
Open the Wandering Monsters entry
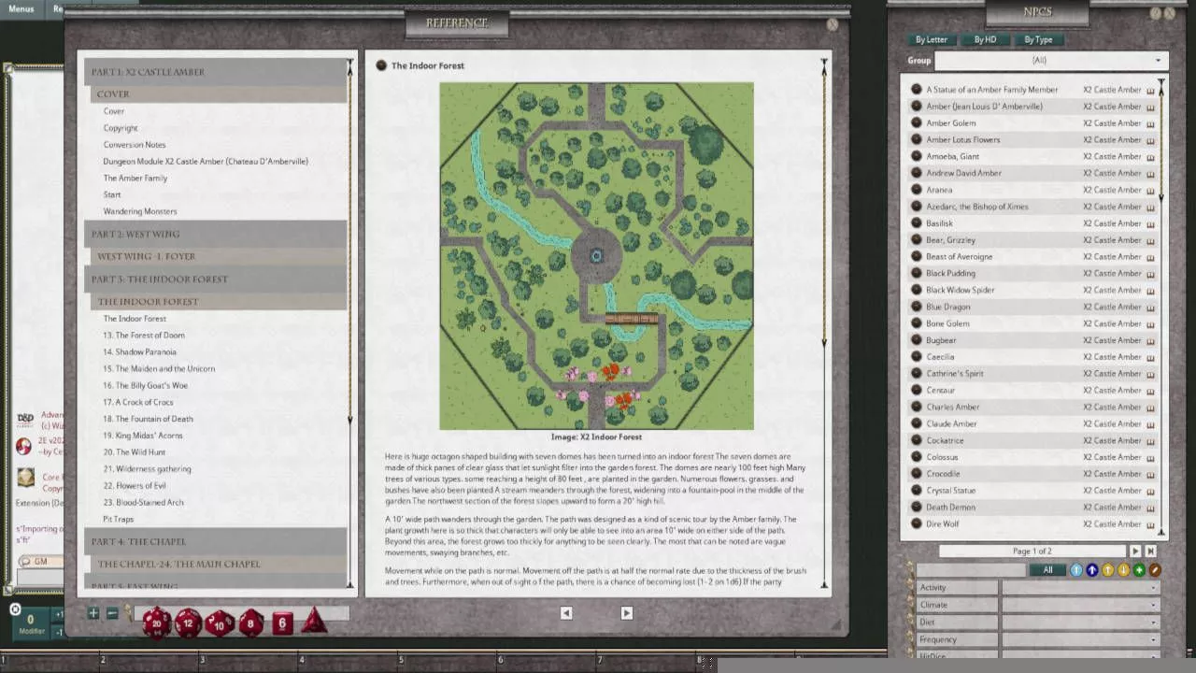click(x=140, y=211)
